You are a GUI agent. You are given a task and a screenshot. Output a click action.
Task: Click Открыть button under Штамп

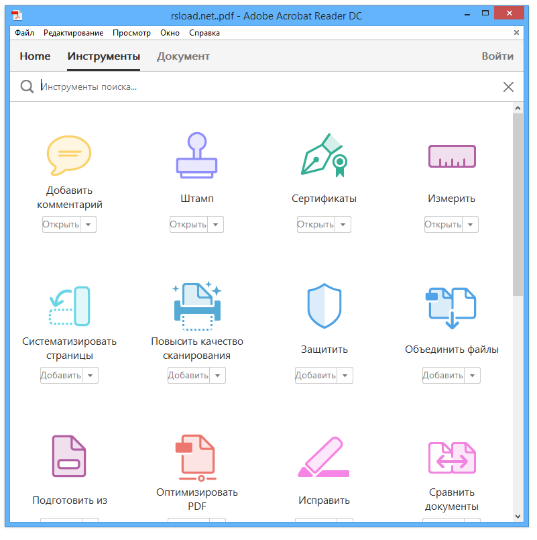188,225
